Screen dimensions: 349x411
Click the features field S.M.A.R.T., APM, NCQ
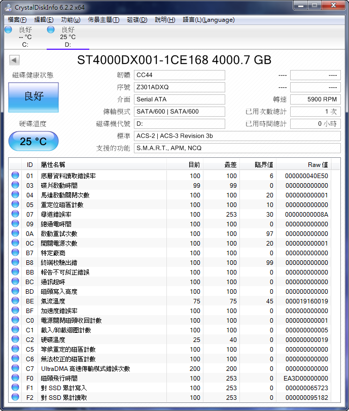coord(237,148)
